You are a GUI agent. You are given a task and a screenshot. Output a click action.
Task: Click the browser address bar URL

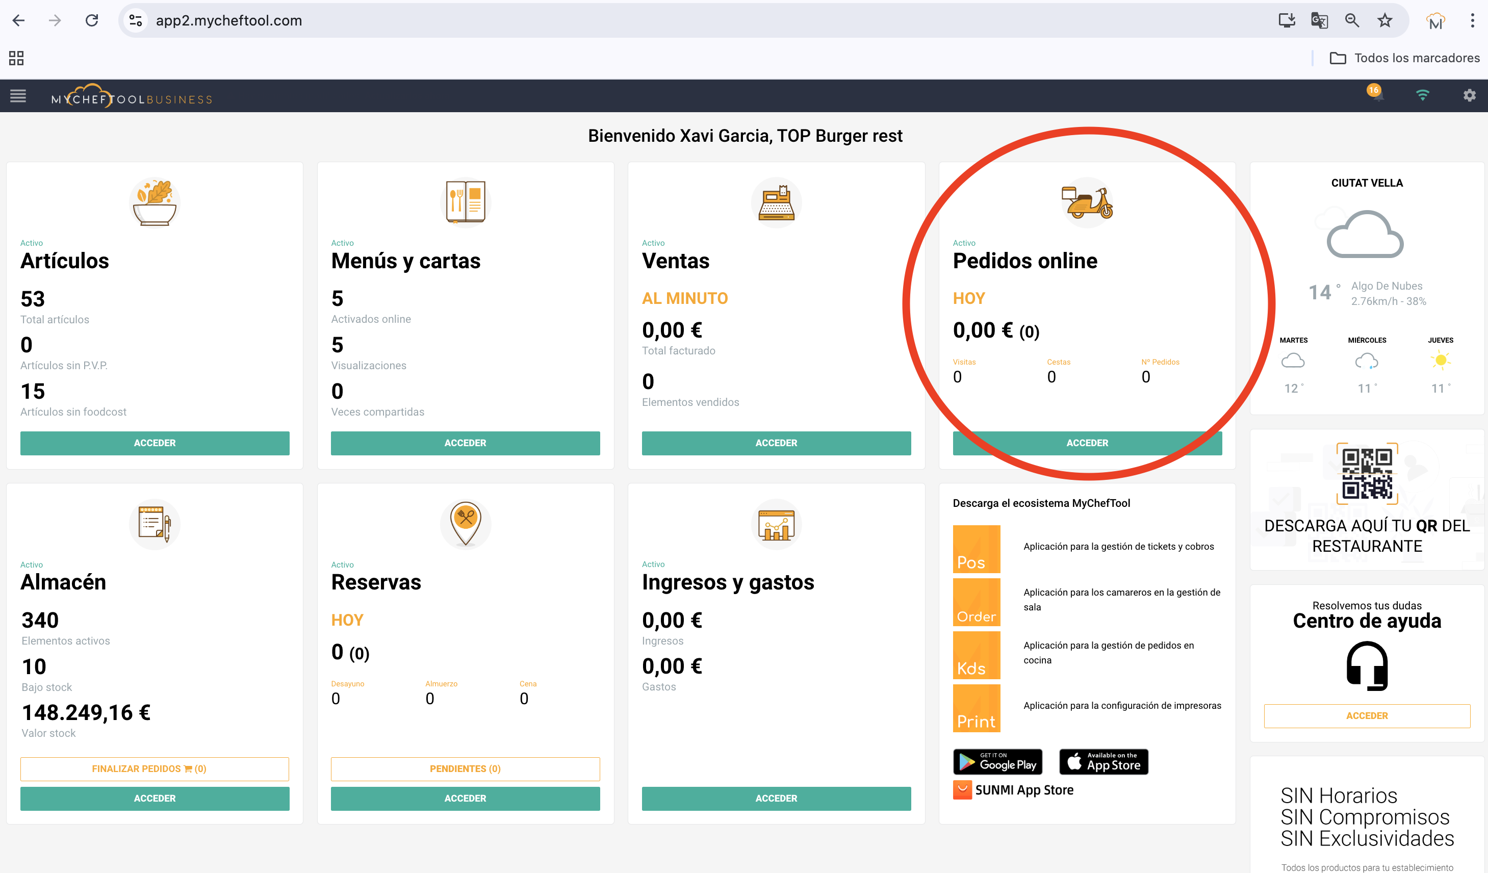click(229, 21)
